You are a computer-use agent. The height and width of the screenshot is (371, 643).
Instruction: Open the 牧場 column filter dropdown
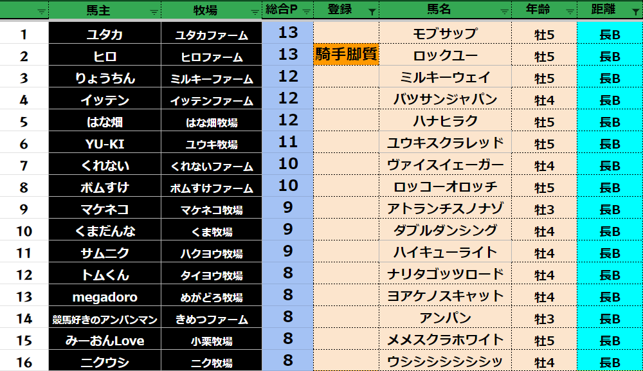tap(255, 11)
